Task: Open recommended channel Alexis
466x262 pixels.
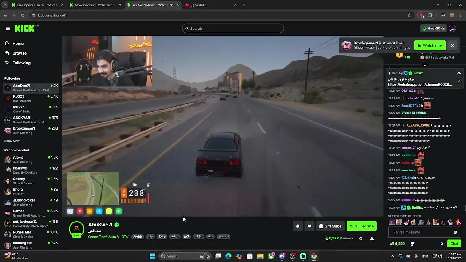Action: click(x=31, y=160)
